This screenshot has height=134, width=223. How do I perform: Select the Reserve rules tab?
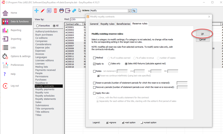pyautogui.click(x=140, y=24)
